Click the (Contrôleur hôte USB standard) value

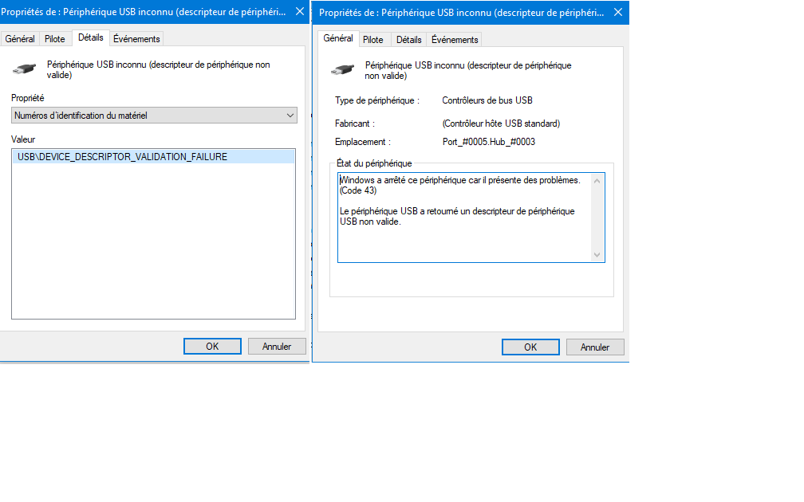(501, 124)
